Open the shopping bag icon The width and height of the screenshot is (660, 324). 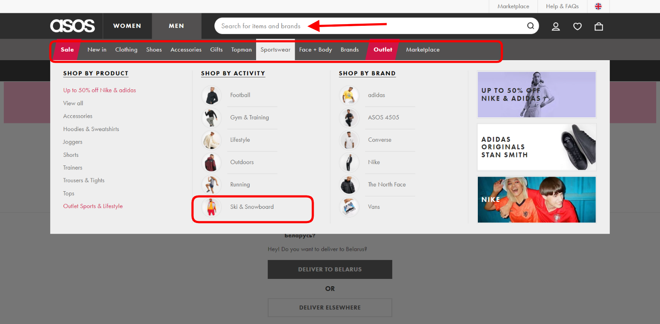[599, 26]
